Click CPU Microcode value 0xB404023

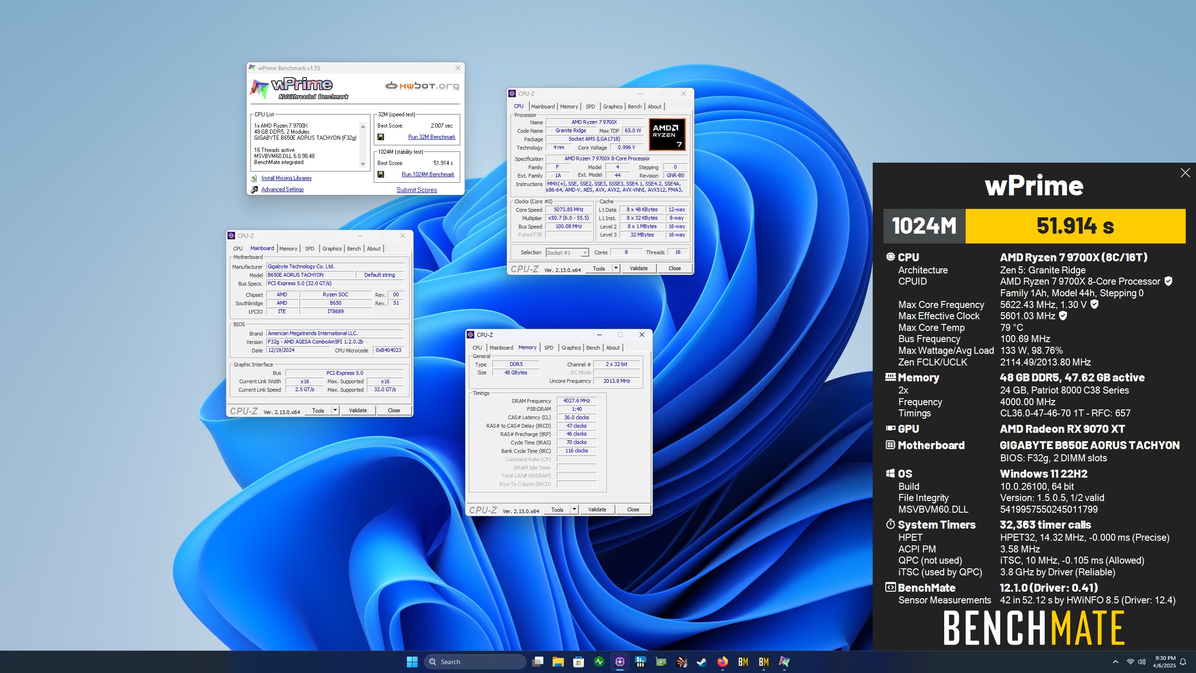pyautogui.click(x=388, y=350)
